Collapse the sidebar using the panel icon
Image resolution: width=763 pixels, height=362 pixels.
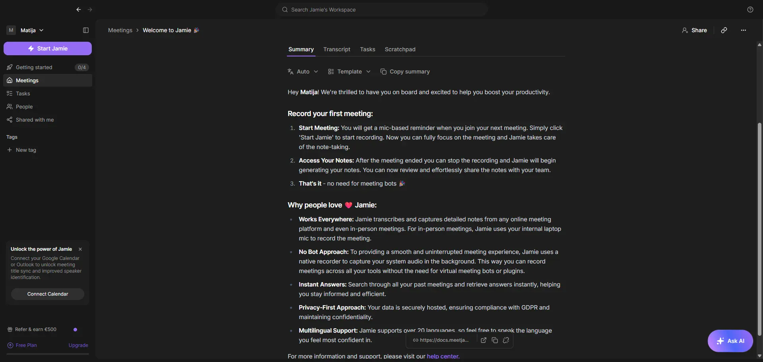(x=86, y=30)
